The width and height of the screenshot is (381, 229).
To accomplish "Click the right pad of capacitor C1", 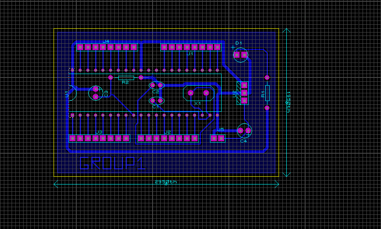I will [160, 101].
